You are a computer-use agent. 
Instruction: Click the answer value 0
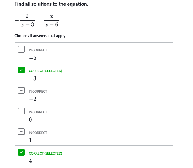(30, 120)
